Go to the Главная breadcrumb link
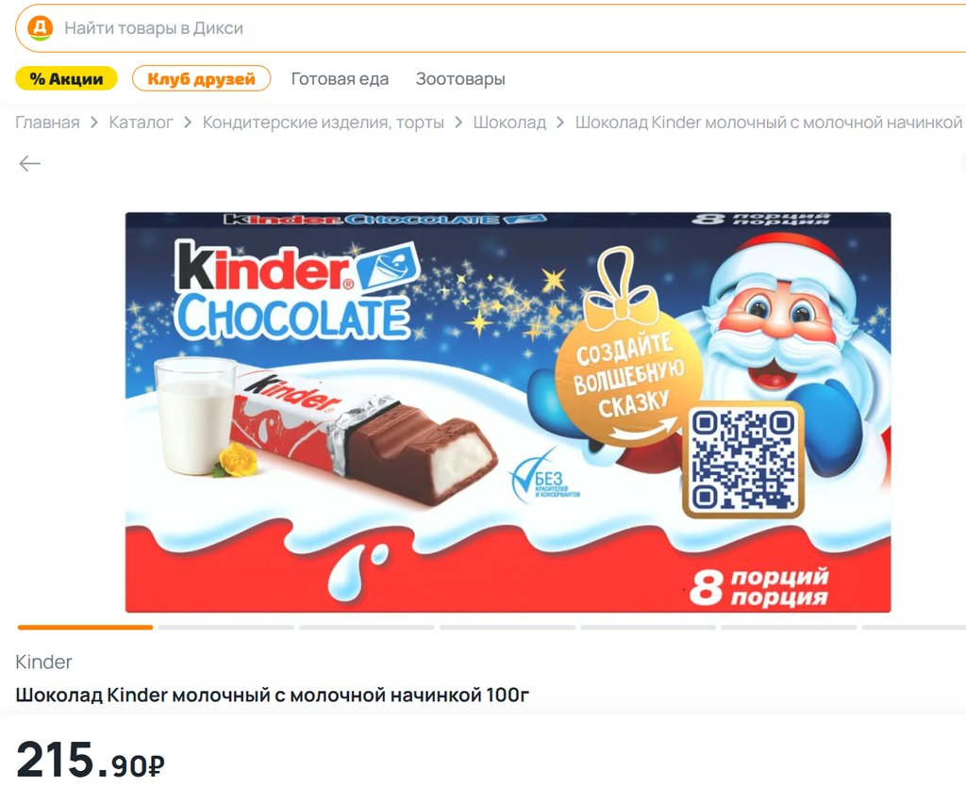The width and height of the screenshot is (966, 787). (47, 123)
